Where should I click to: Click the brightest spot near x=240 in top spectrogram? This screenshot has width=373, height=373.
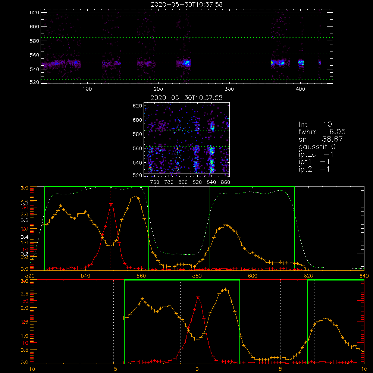tap(187, 63)
